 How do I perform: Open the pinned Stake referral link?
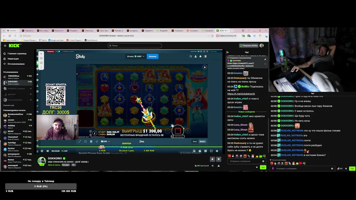[x=240, y=64]
